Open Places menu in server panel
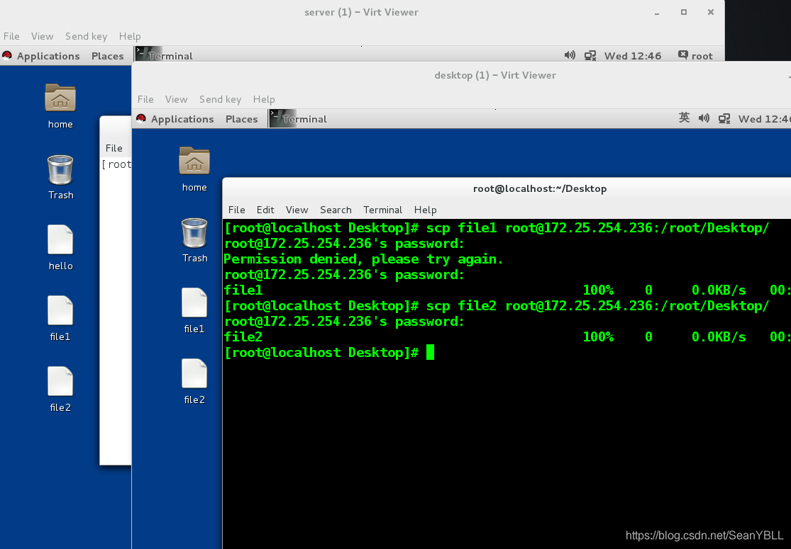This screenshot has width=791, height=549. tap(107, 56)
